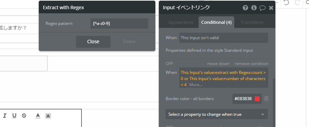Switch to the Transitions tab
The height and width of the screenshot is (127, 309).
tap(252, 22)
